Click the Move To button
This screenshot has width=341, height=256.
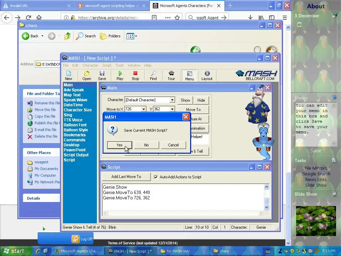point(193,110)
